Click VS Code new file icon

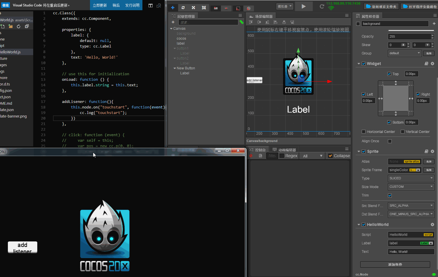[3, 26]
